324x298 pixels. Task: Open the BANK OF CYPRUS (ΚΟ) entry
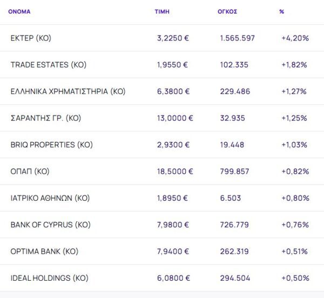click(x=50, y=224)
